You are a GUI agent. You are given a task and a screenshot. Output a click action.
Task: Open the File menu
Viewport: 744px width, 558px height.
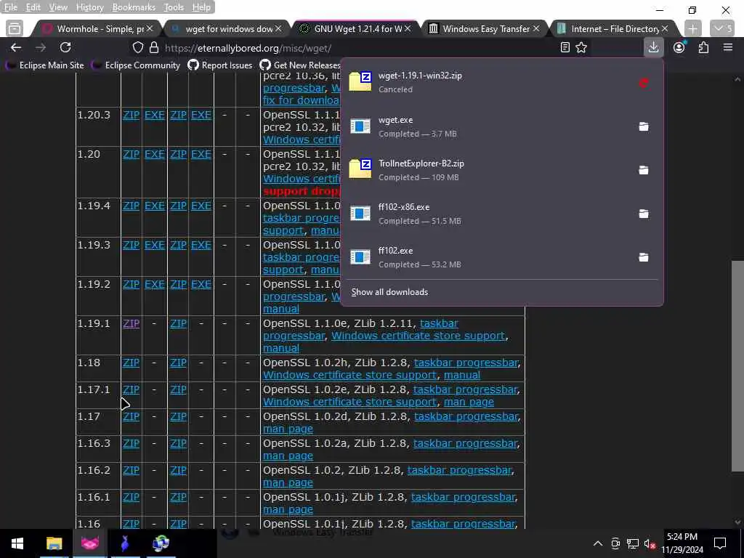tap(10, 7)
